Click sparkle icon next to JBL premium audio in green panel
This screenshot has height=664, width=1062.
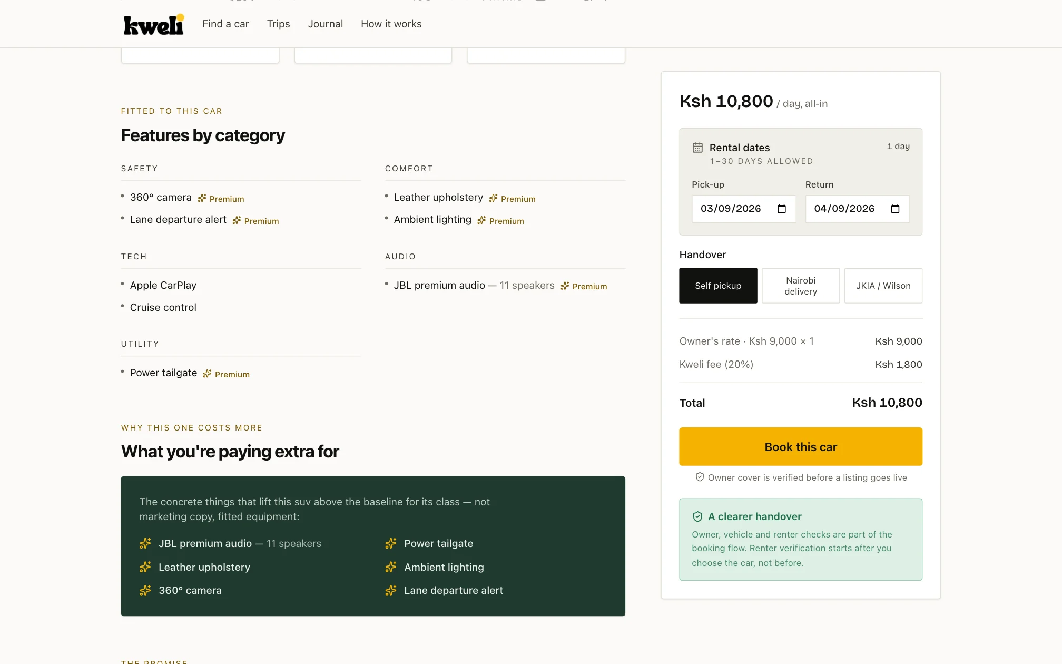(x=145, y=543)
